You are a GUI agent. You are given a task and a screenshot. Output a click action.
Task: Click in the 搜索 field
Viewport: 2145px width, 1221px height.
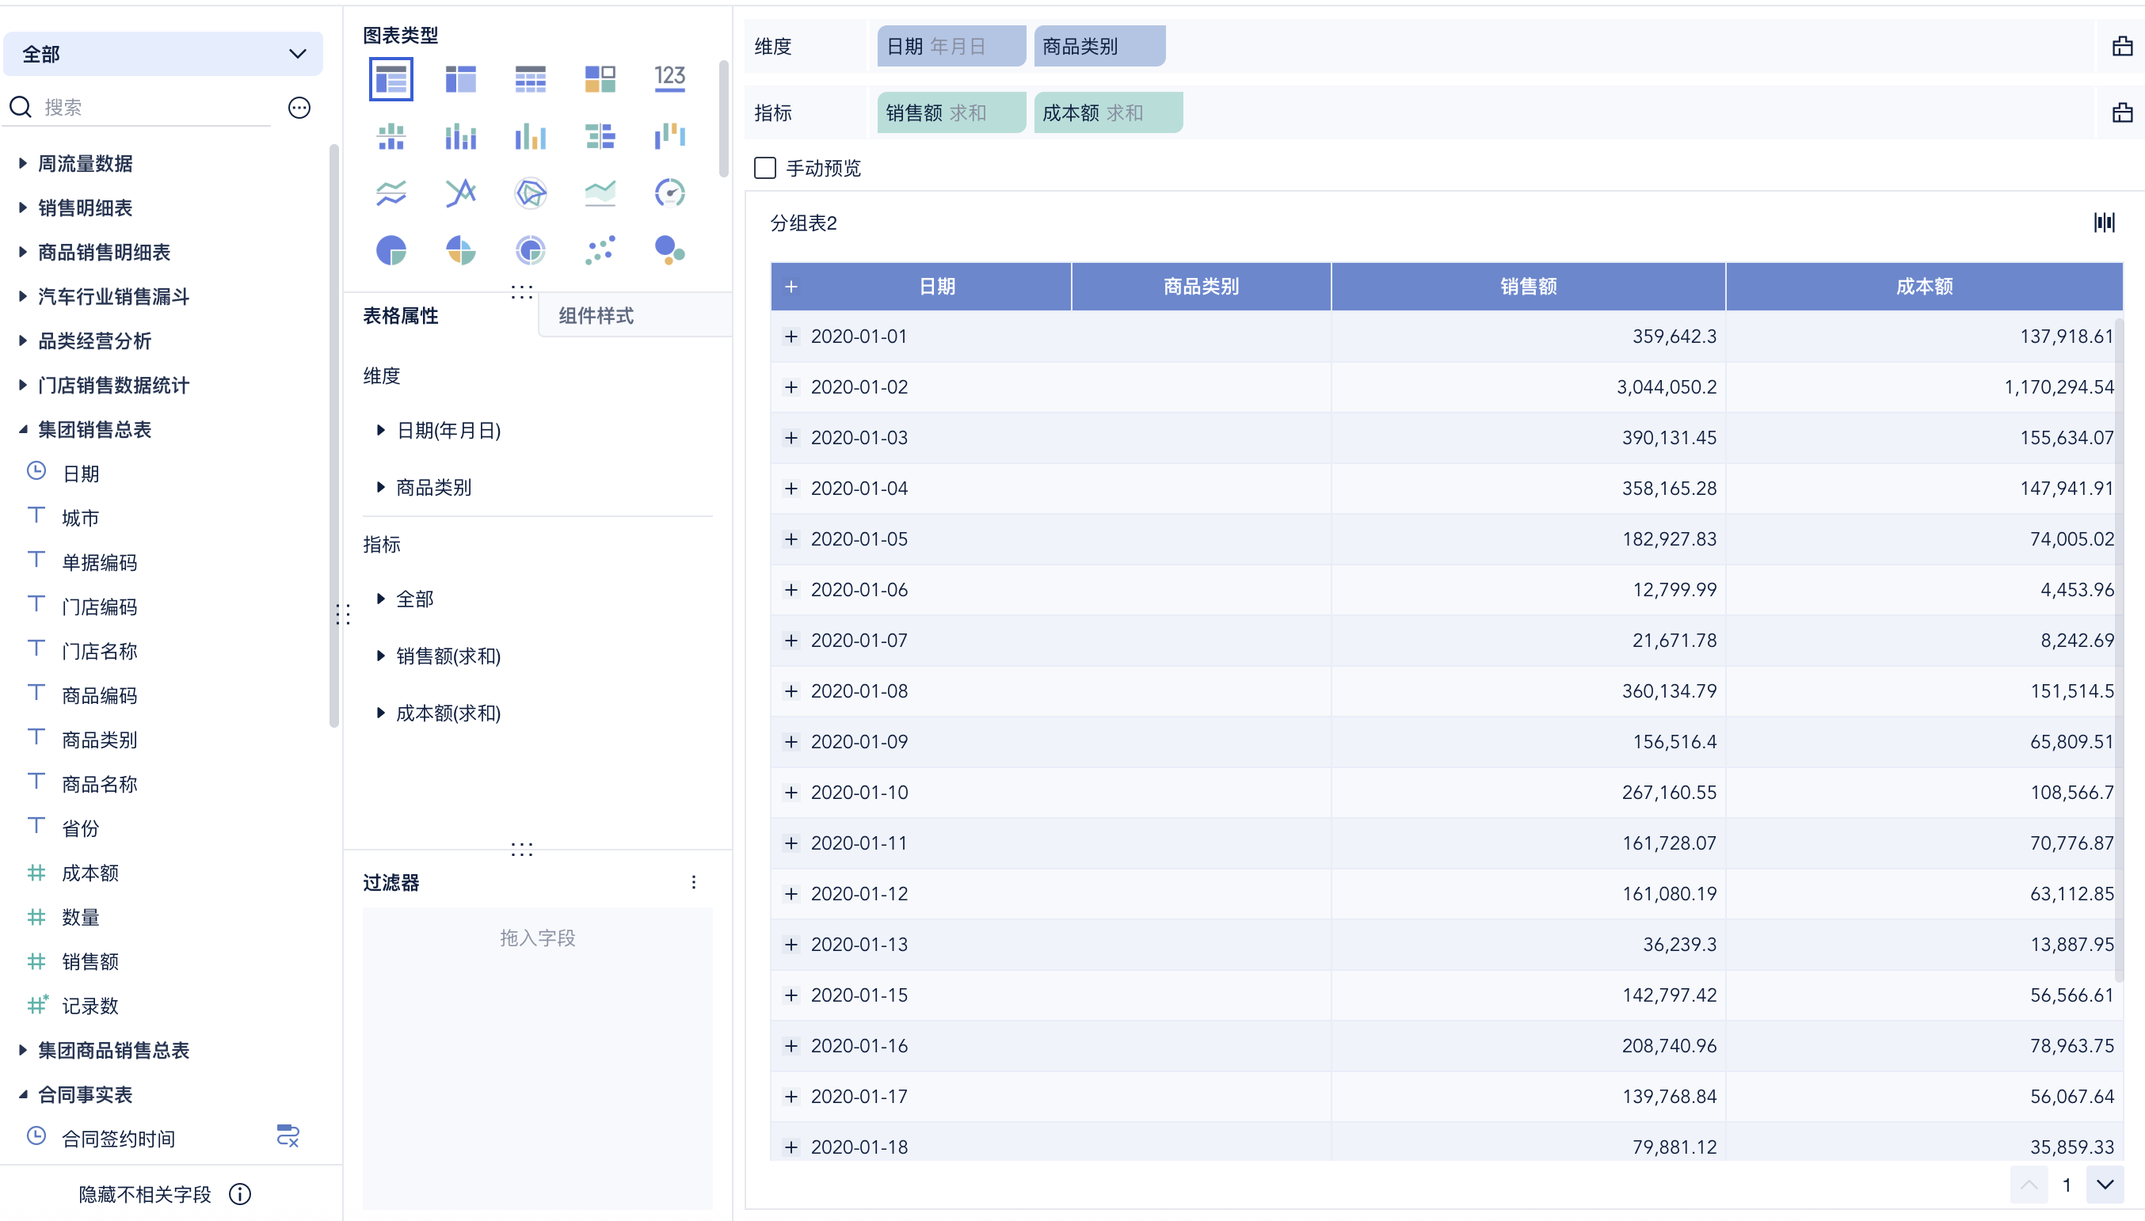coord(151,108)
